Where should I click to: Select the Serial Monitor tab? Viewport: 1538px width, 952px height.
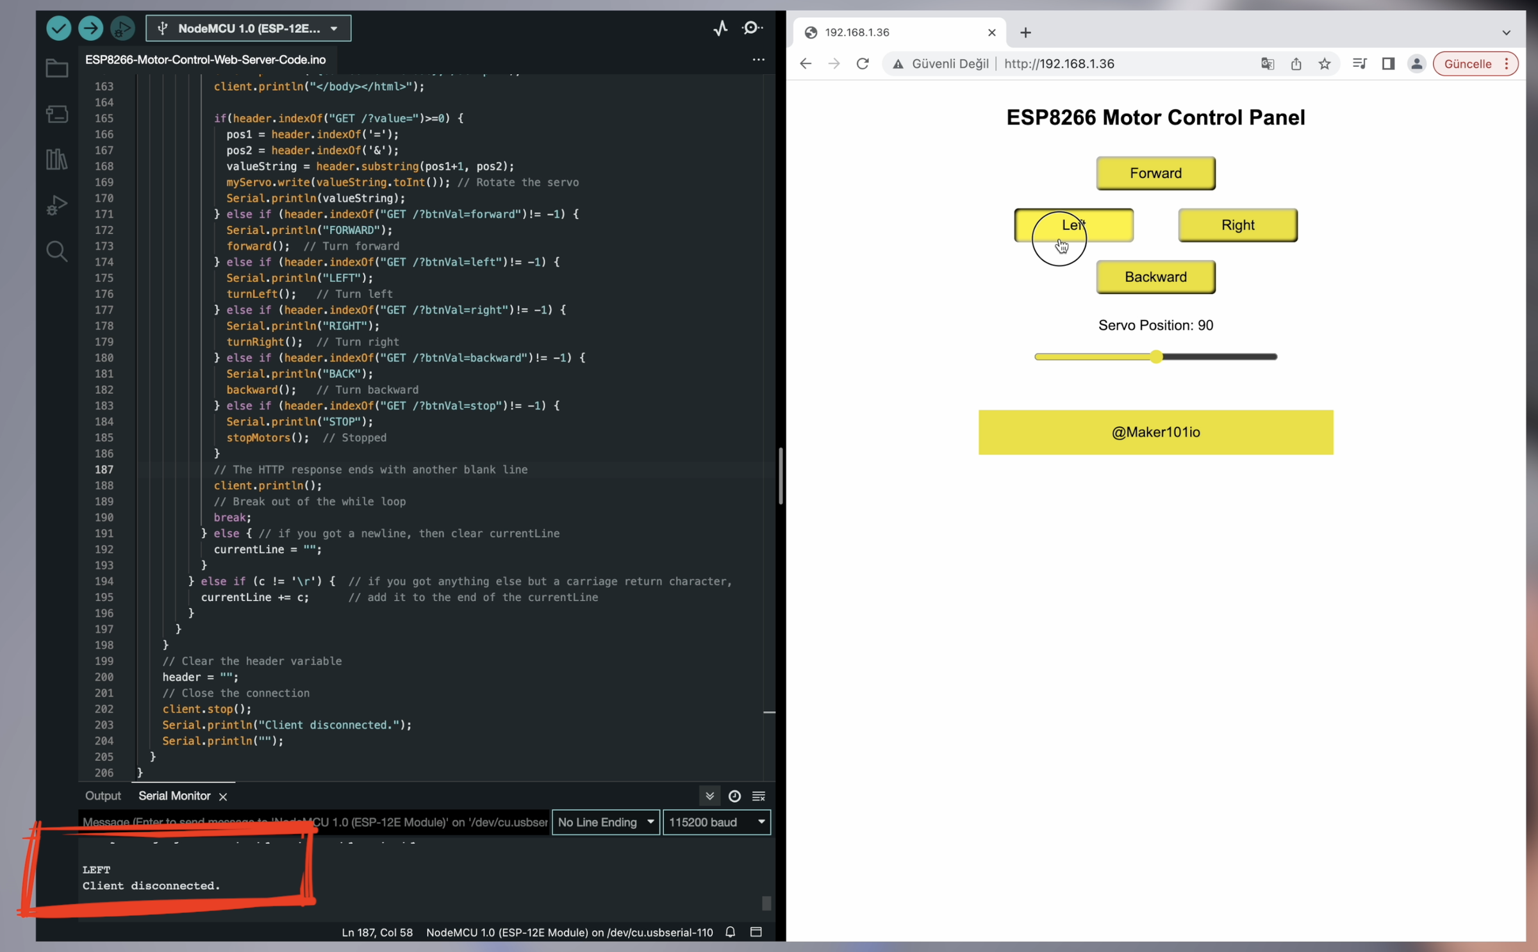click(174, 796)
